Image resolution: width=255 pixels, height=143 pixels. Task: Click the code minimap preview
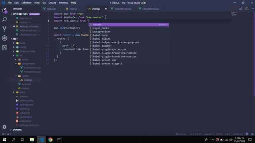click(234, 14)
